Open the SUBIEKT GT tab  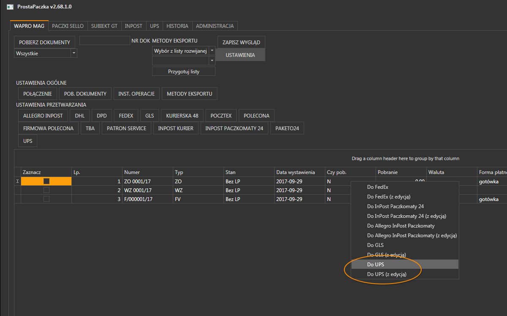point(104,26)
